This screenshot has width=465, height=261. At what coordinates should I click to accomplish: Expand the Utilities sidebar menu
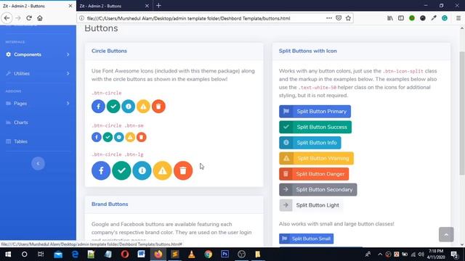[x=38, y=73]
